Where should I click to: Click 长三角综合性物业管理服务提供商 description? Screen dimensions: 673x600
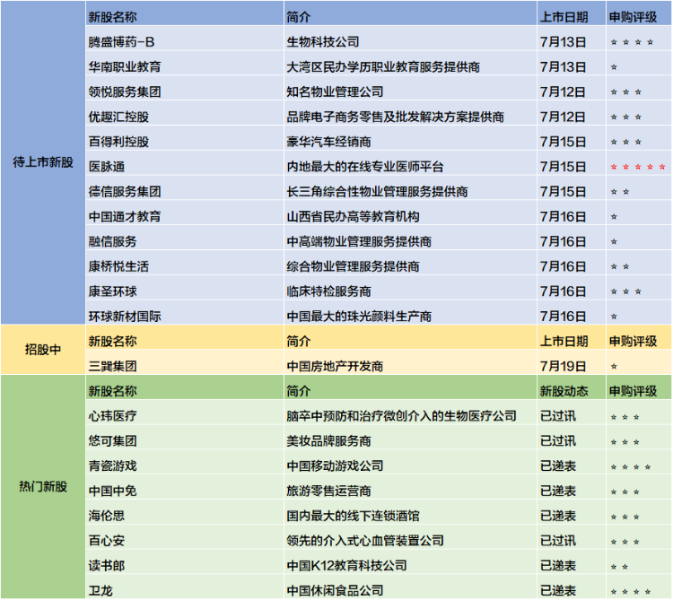[x=377, y=191]
